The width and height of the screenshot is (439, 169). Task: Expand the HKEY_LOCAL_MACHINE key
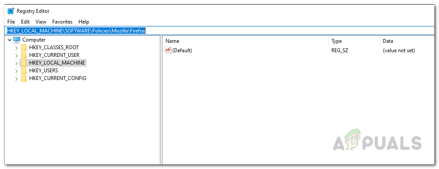click(17, 63)
